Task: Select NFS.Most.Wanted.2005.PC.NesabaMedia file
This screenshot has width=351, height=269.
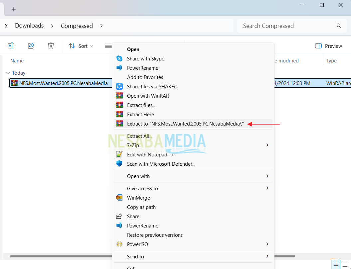Action: (x=63, y=83)
